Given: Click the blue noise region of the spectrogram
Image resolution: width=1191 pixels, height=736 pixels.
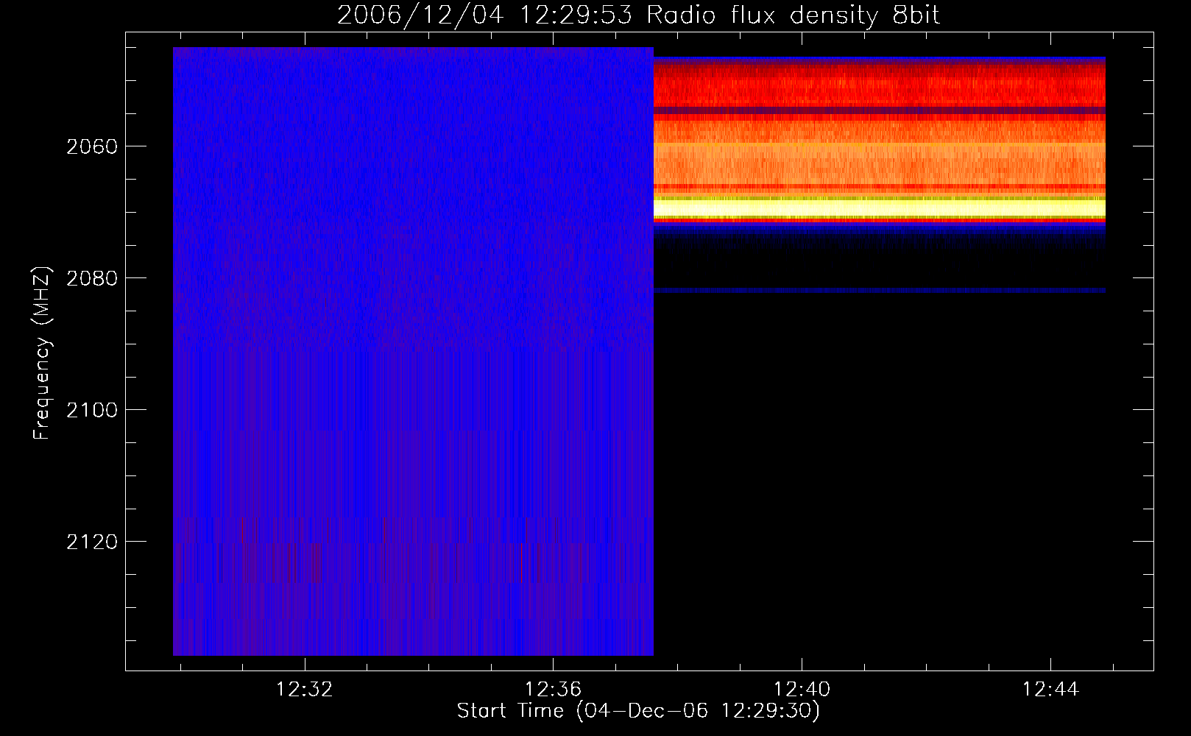Looking at the screenshot, I should click(413, 351).
